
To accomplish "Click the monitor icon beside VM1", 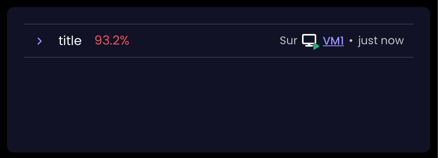I will (x=310, y=41).
